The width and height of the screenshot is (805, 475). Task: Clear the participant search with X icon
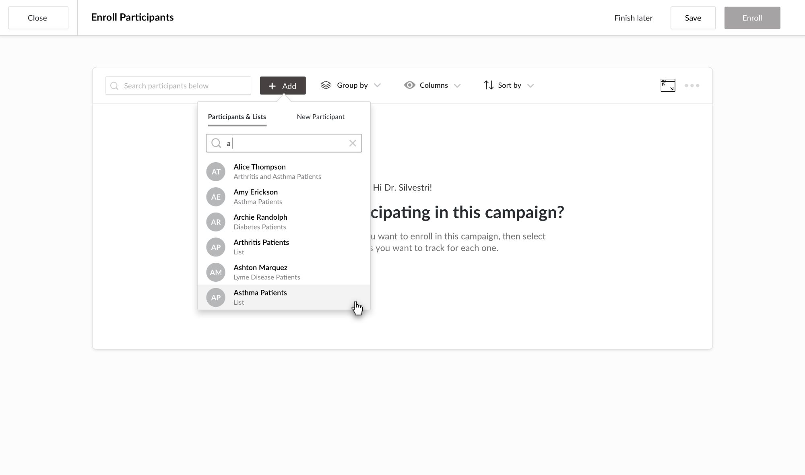pyautogui.click(x=353, y=143)
